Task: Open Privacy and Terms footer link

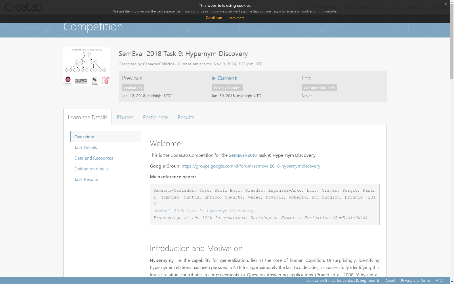Action: (415, 280)
